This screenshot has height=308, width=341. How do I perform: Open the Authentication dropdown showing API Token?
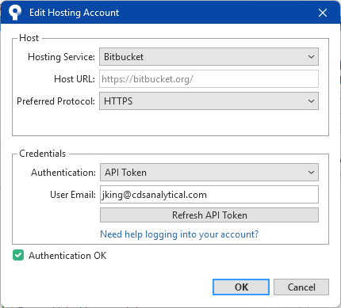tap(209, 173)
